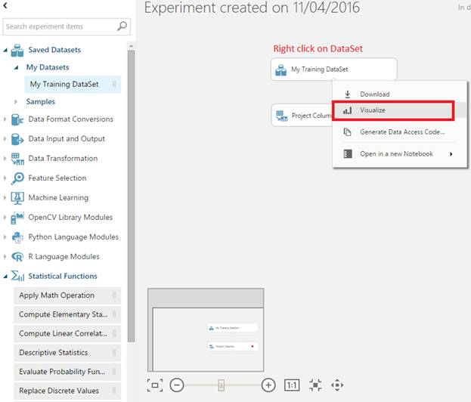The height and width of the screenshot is (402, 471).
Task: Expand OpenCV Library Modules arrow
Action: pos(5,217)
